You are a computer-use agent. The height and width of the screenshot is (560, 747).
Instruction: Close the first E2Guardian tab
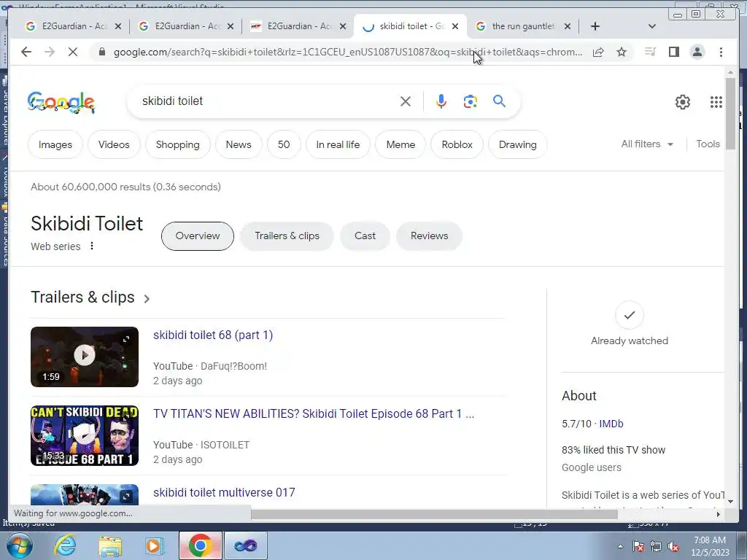click(118, 26)
